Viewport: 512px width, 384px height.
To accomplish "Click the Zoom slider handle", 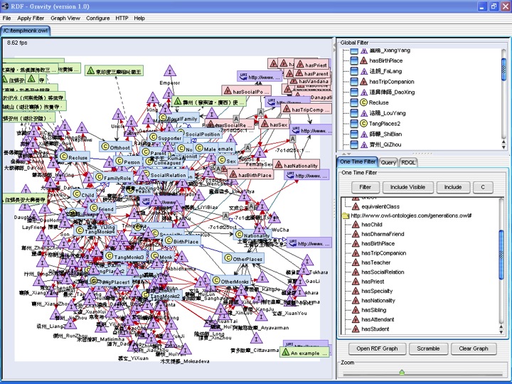I will (402, 372).
